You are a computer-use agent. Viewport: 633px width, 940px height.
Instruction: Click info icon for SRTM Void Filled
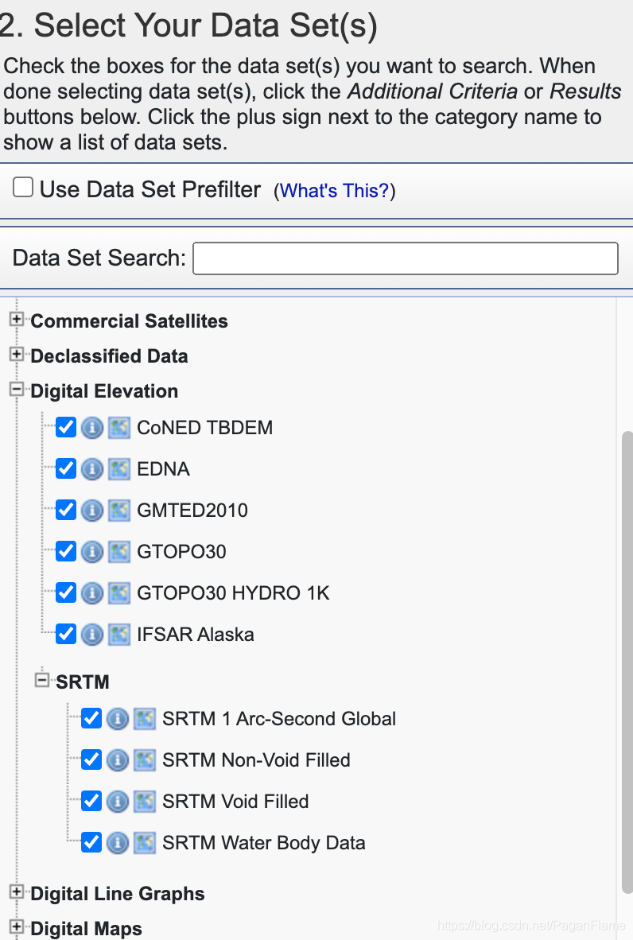[118, 802]
